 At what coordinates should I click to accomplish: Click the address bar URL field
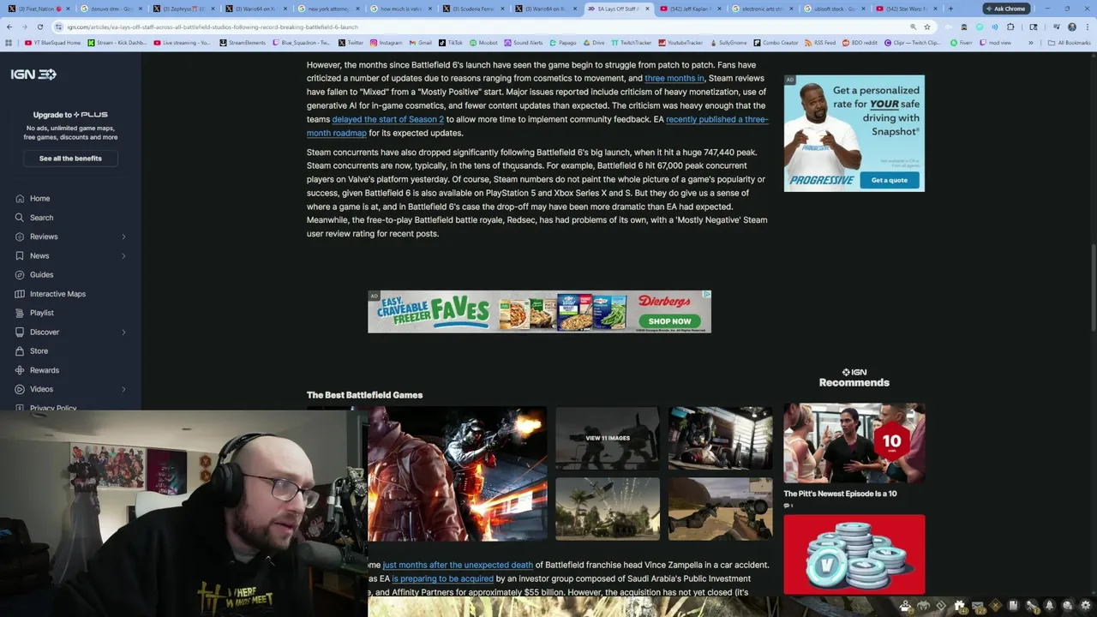coord(480,27)
